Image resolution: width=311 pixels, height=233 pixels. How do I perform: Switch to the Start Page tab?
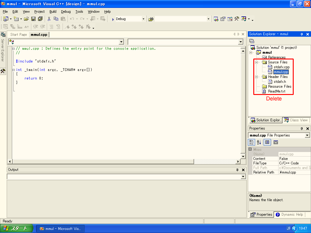pyautogui.click(x=19, y=35)
